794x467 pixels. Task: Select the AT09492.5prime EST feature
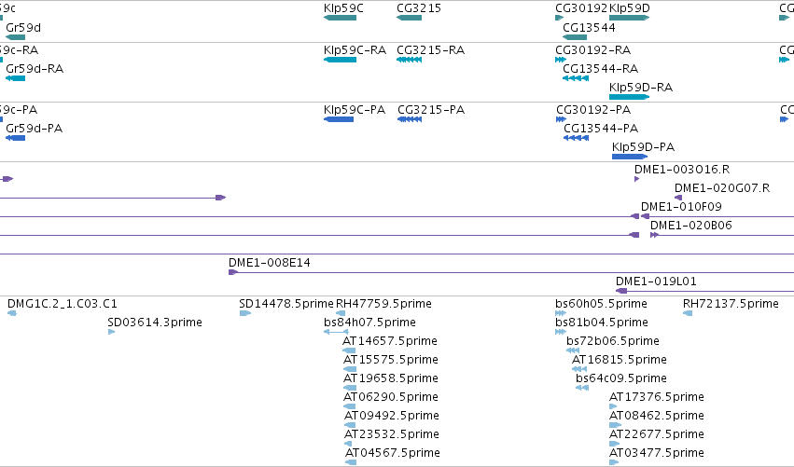[350, 425]
